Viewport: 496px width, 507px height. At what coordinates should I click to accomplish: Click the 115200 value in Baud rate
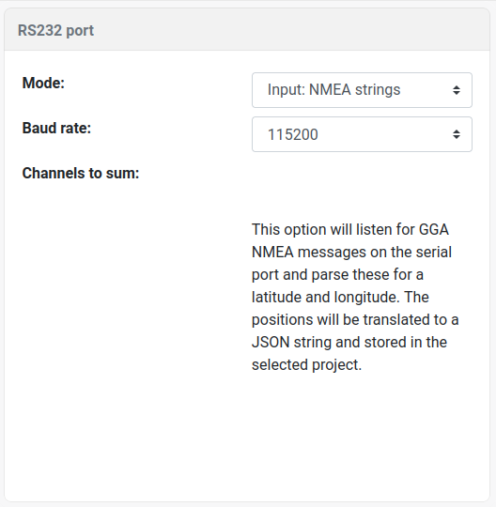click(293, 134)
